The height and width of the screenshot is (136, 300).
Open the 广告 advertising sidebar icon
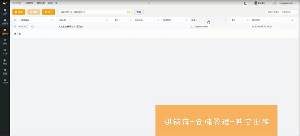coord(5,52)
